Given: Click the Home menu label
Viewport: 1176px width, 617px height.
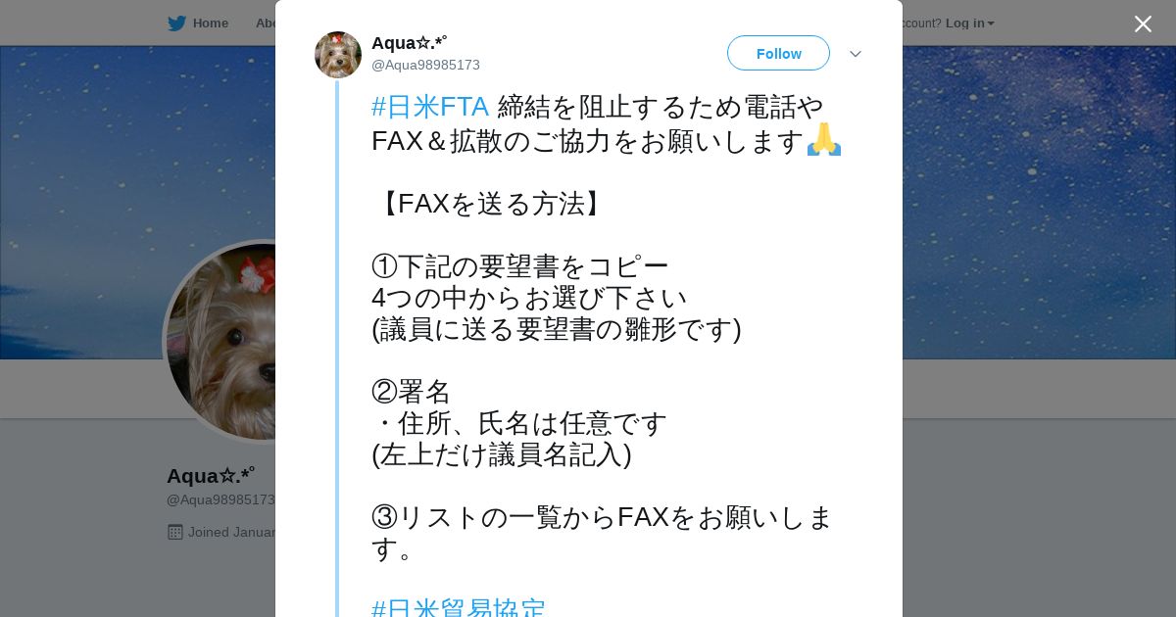Looking at the screenshot, I should 211,24.
